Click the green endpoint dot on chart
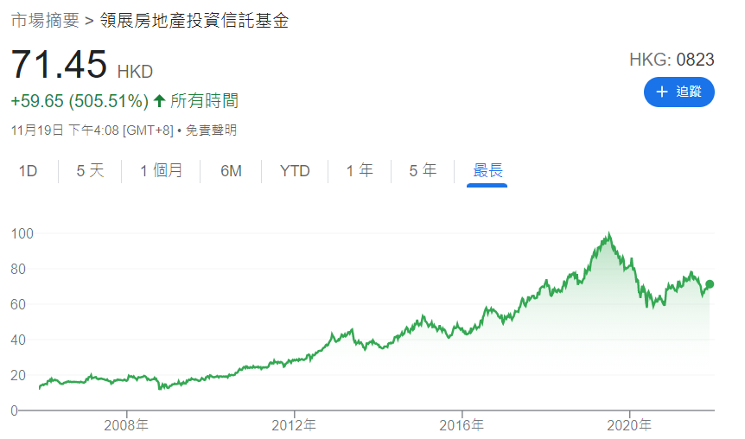Screen dimensions: 745x439 (x=710, y=284)
